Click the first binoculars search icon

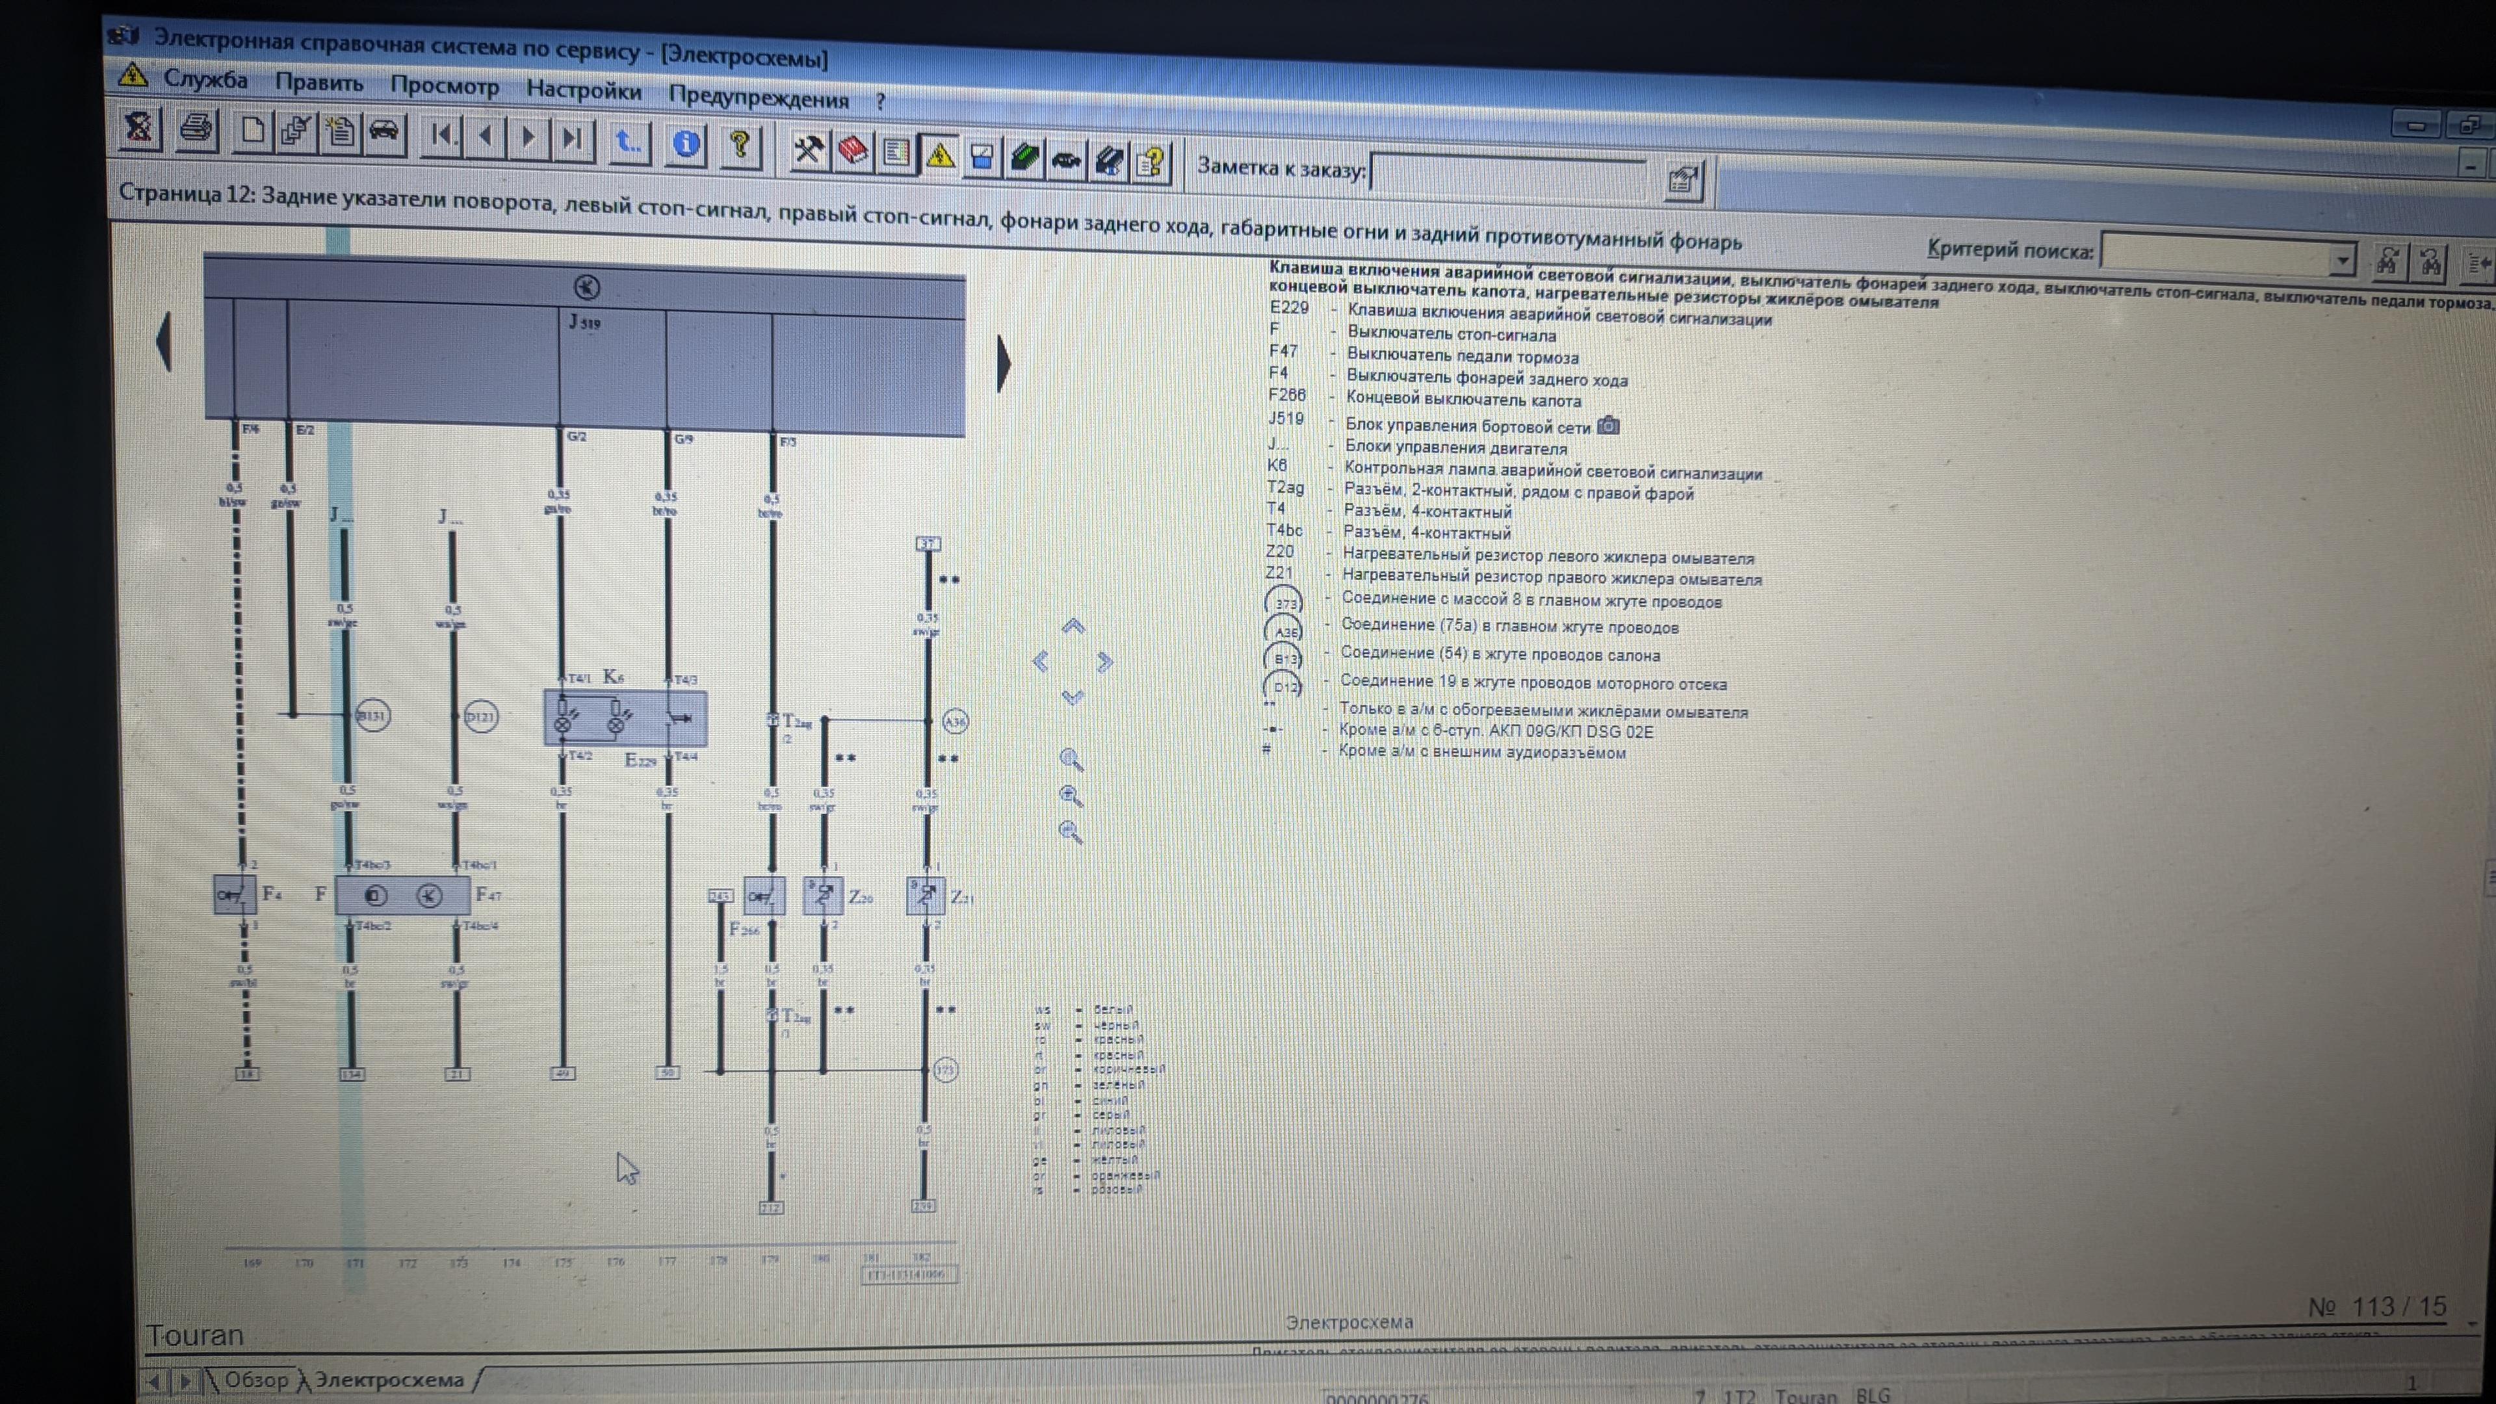tap(2387, 261)
